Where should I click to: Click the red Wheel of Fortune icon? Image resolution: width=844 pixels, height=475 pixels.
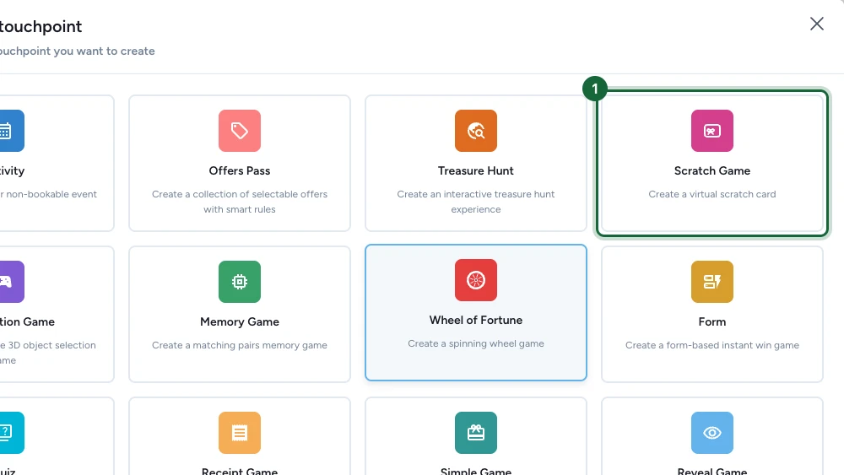pos(476,280)
